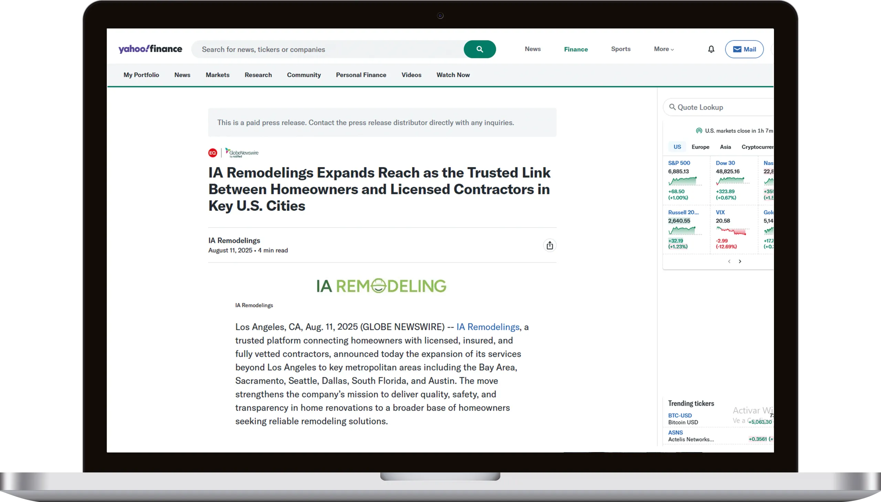Open the Personal Finance menu item

coord(361,75)
